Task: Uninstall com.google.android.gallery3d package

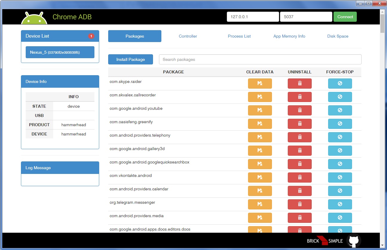Action: 299,151
